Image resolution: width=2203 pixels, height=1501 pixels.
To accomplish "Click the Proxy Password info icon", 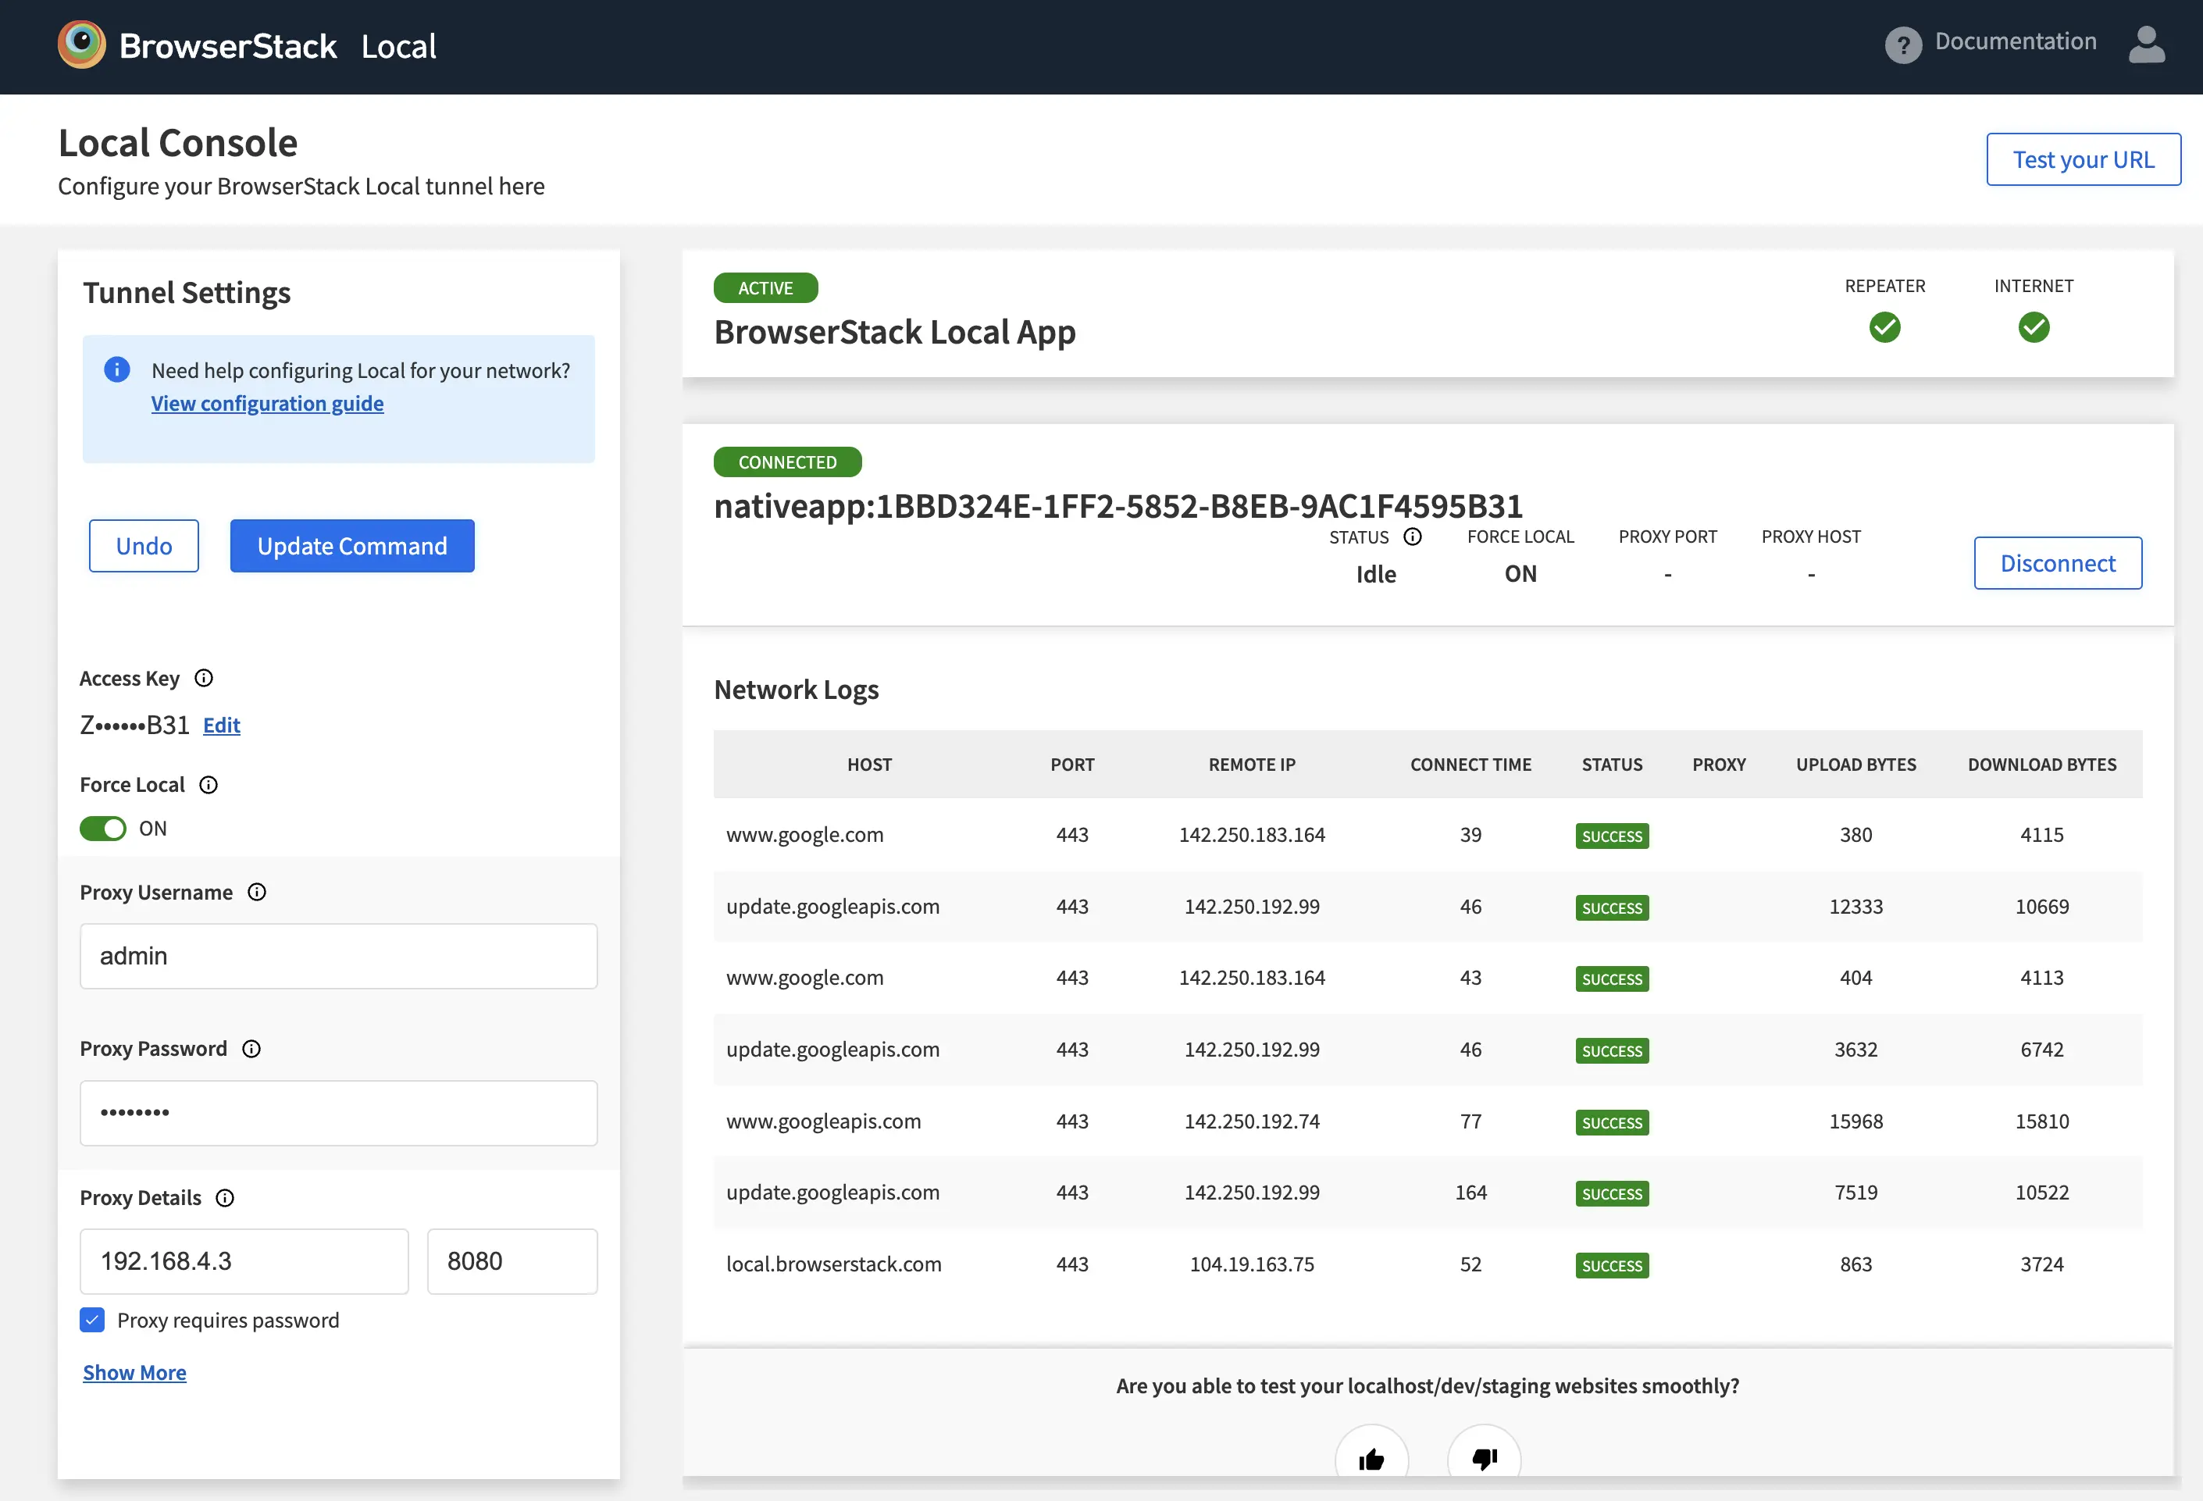I will (251, 1049).
